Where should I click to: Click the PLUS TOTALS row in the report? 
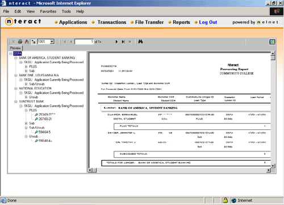[x=192, y=126]
